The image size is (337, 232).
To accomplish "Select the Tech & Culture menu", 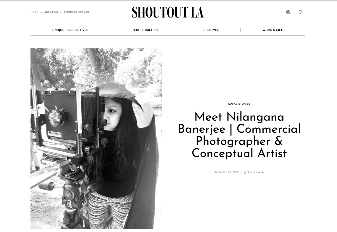I will (x=145, y=30).
